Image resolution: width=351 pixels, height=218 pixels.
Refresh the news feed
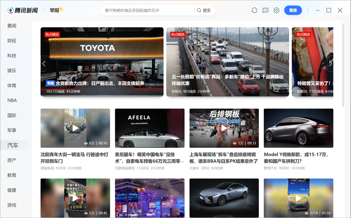click(x=254, y=11)
